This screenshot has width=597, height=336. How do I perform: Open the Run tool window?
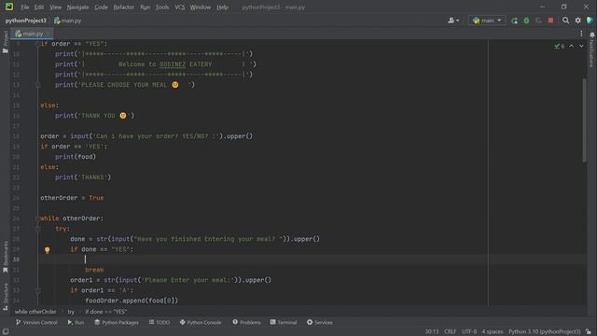[x=76, y=322]
